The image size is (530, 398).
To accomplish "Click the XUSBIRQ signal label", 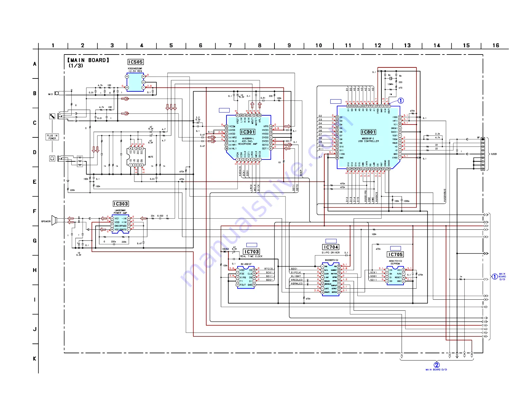I will coord(366,196).
